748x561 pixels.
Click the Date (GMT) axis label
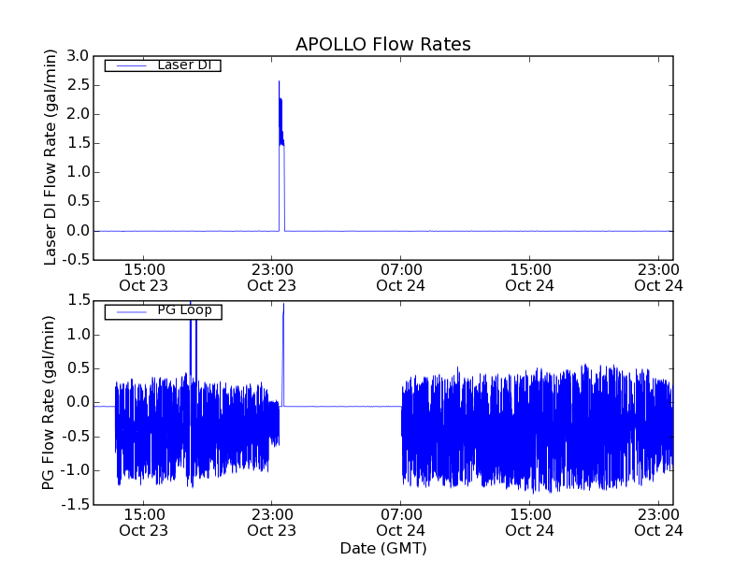(383, 548)
